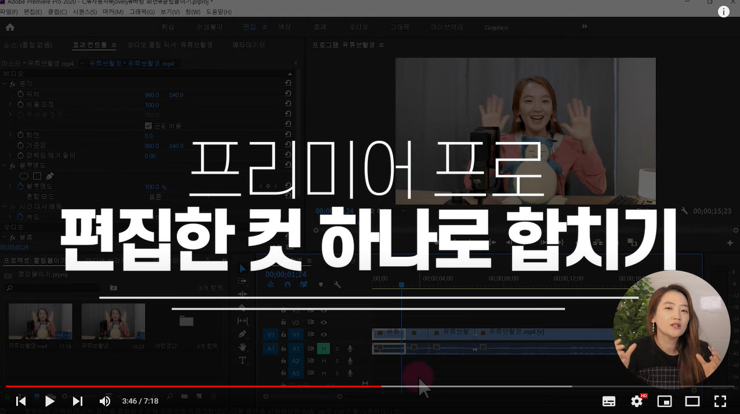
Task: Open the 오디오 클립 믹서 tab
Action: (x=170, y=45)
